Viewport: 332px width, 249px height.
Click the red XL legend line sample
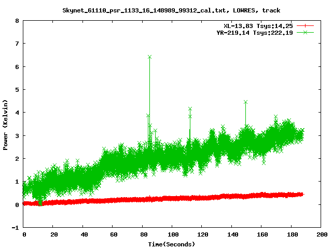click(306, 25)
